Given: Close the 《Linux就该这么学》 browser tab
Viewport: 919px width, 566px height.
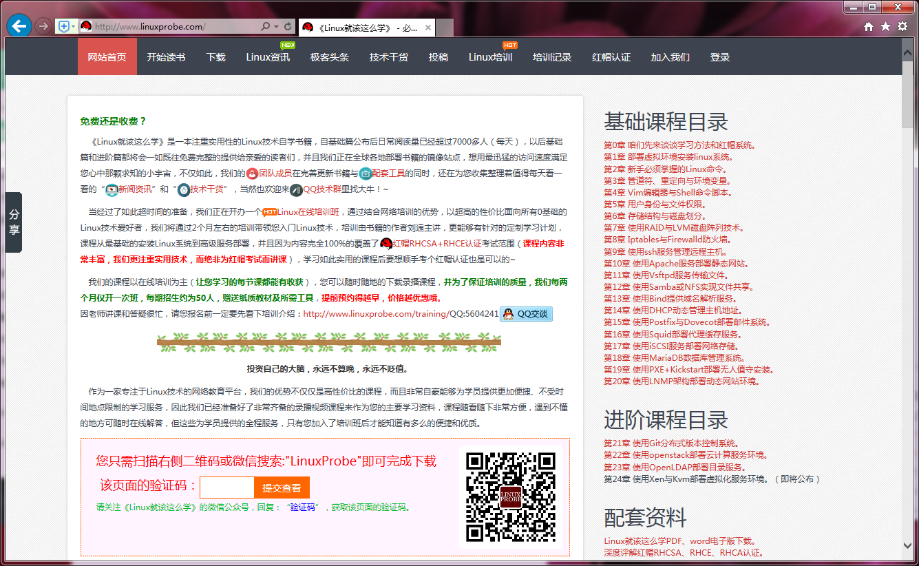Looking at the screenshot, I should tap(427, 28).
